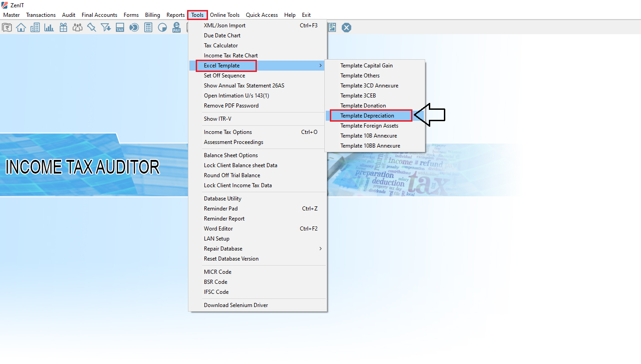This screenshot has width=641, height=364.
Task: Click the gift box toolbar icon
Action: pyautogui.click(x=63, y=28)
